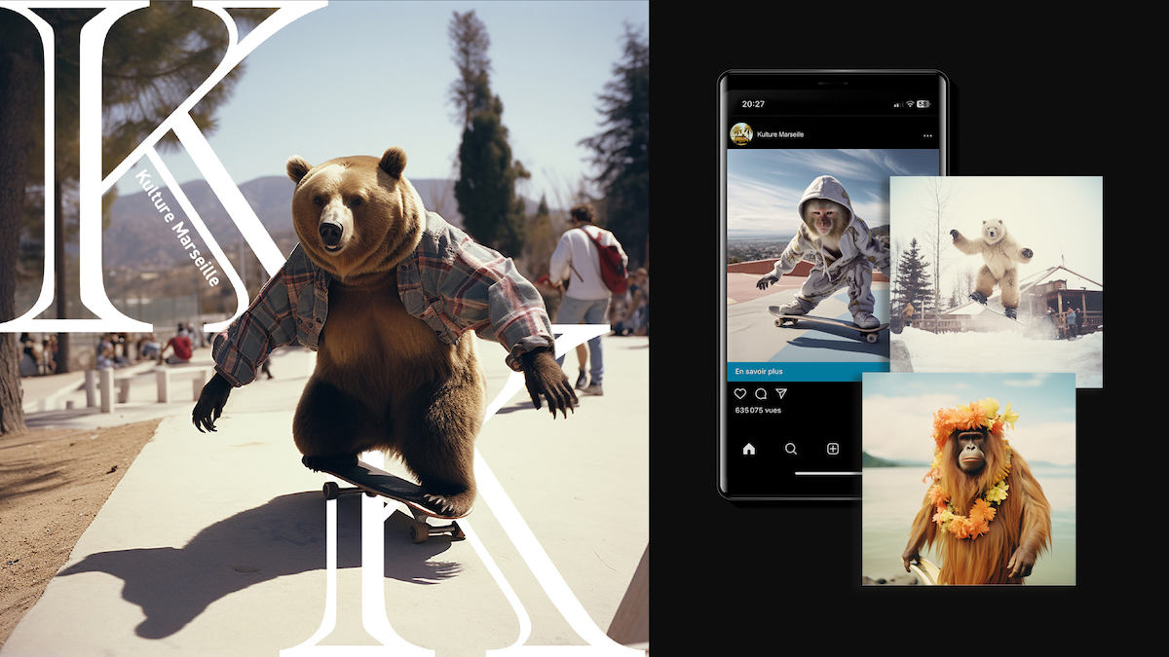Open the orangutan with flower crown photo
1169x657 pixels.
(x=969, y=479)
